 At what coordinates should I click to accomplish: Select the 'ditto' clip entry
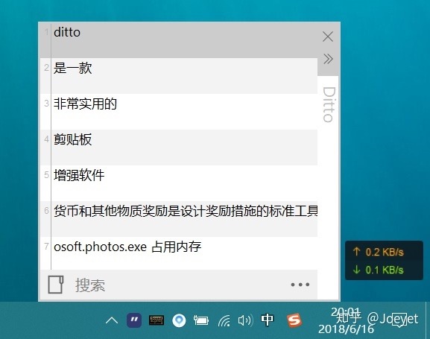pyautogui.click(x=179, y=40)
